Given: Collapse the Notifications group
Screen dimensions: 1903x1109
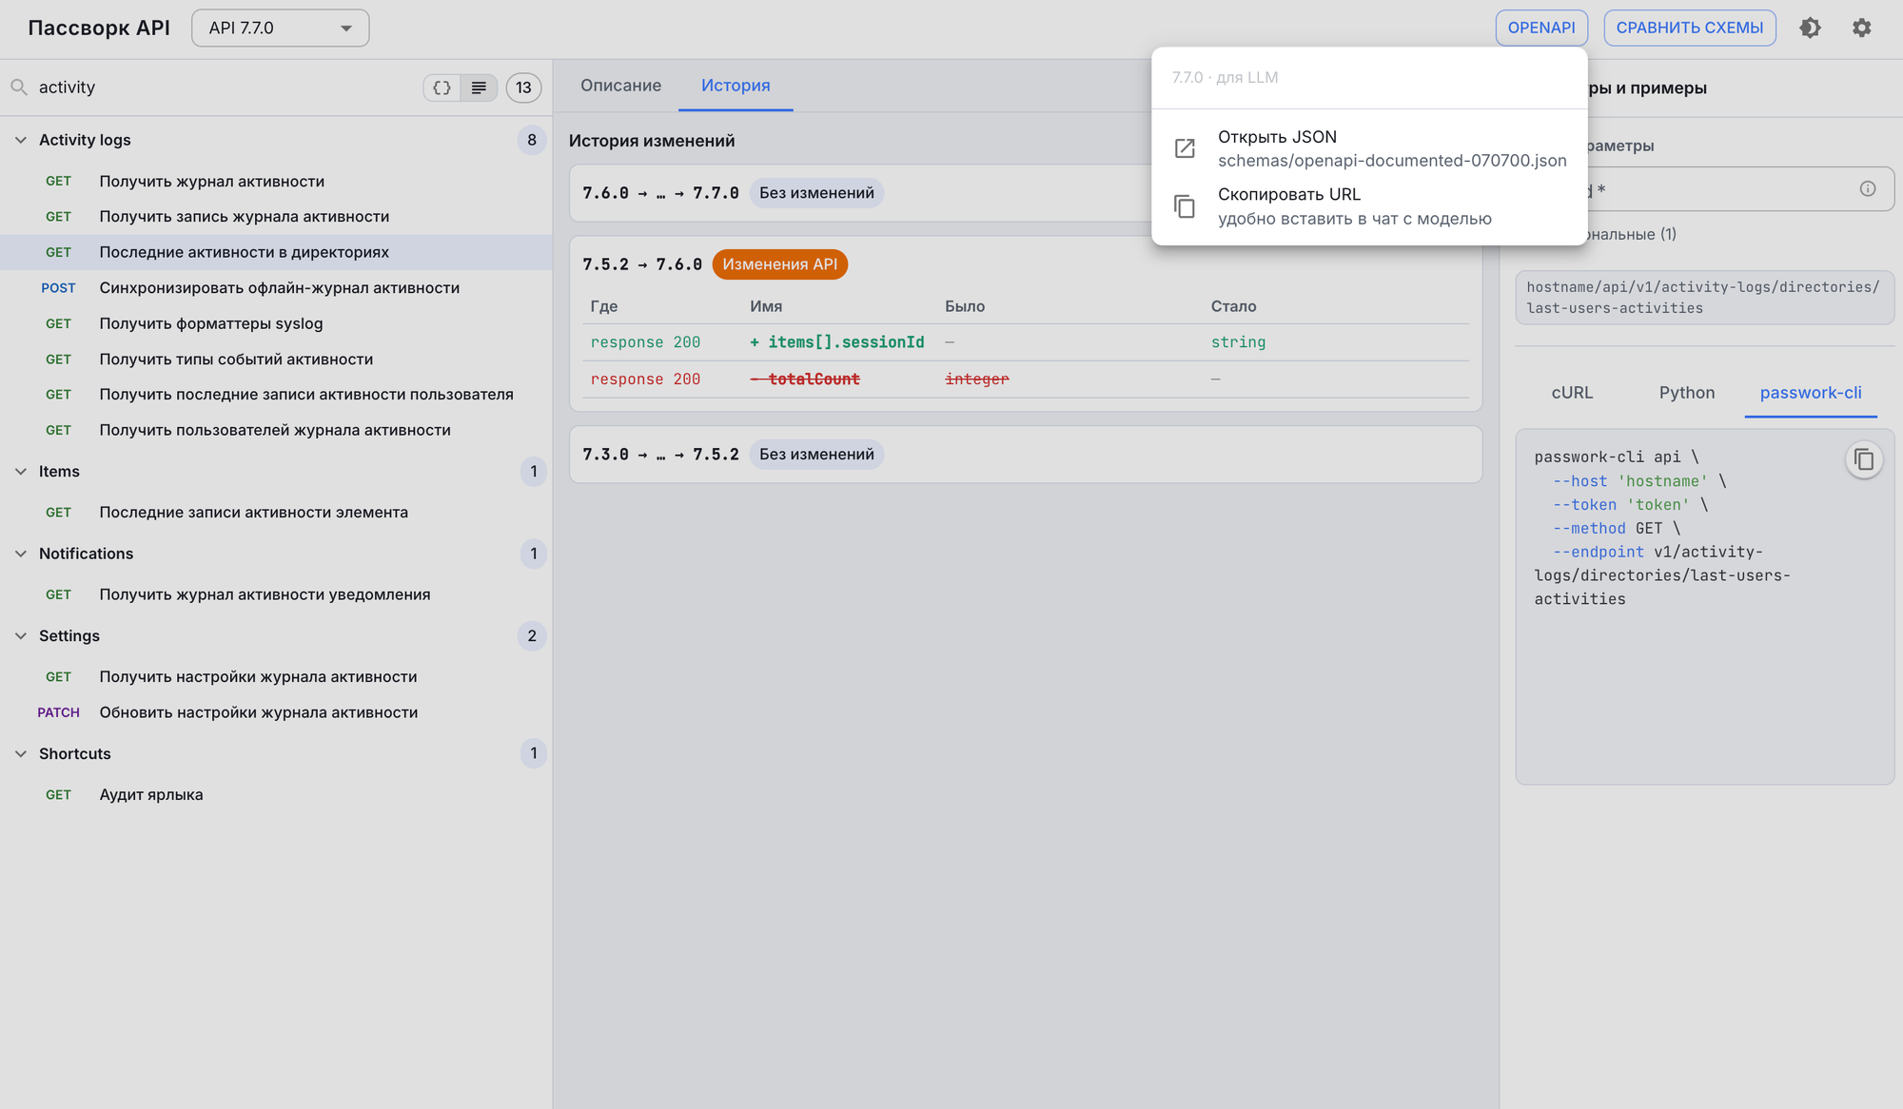Looking at the screenshot, I should pos(21,554).
